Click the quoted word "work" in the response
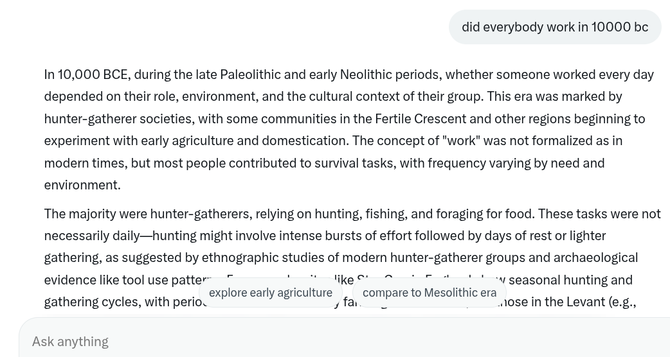 point(462,141)
